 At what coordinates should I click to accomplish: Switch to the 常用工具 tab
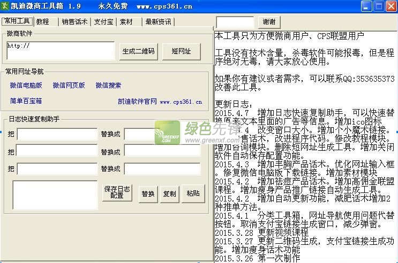pyautogui.click(x=18, y=21)
